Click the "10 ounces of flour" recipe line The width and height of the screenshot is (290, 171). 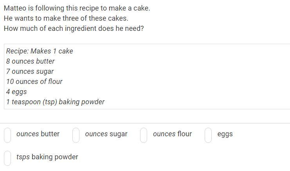pyautogui.click(x=34, y=82)
